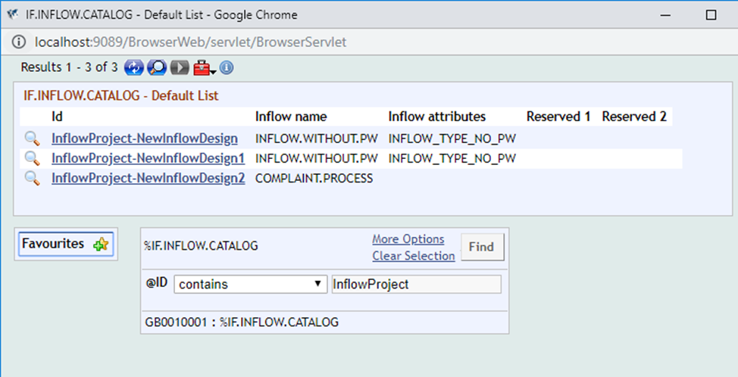
Task: Click the @ID input field containing InflowProject
Action: coord(416,285)
